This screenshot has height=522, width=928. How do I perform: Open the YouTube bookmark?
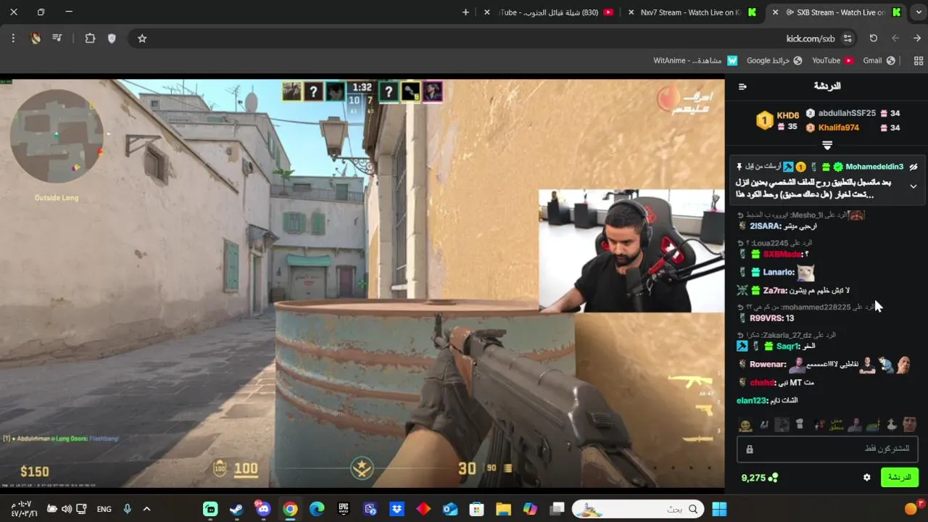click(832, 61)
